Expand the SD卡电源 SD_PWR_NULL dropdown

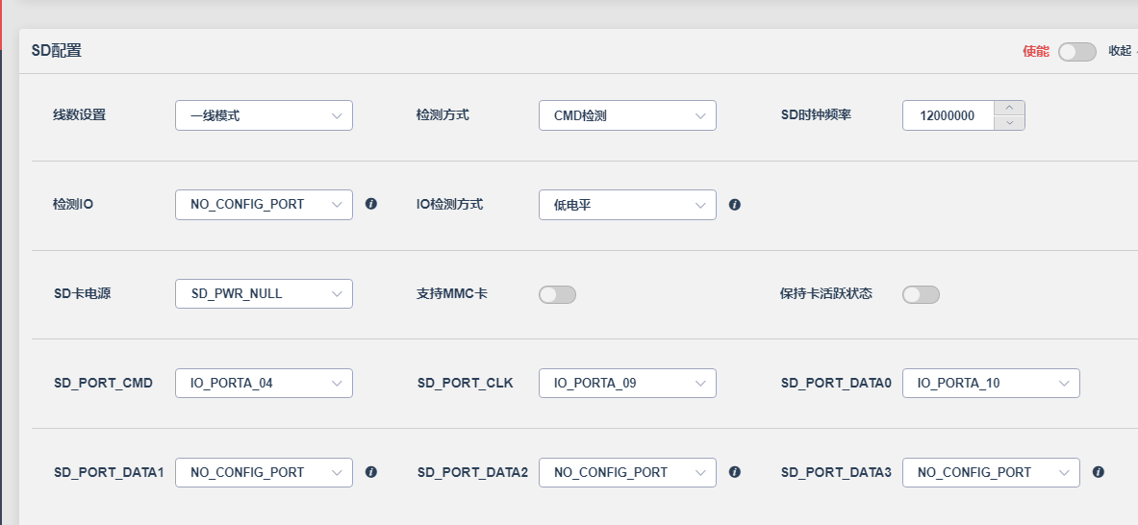(265, 293)
